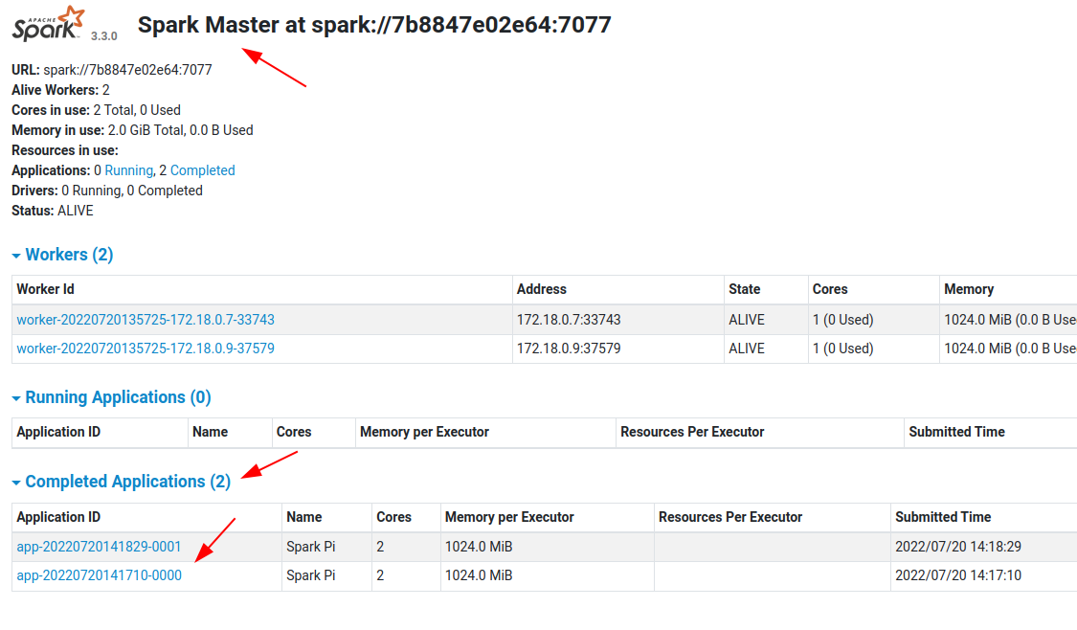
Task: Click Completed Applications Resources Per Executor header
Action: tap(730, 517)
